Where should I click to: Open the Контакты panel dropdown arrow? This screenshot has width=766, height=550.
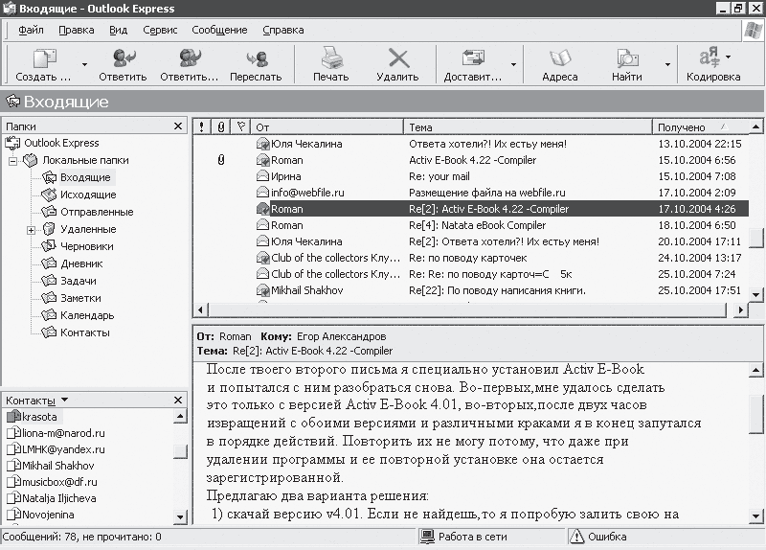pyautogui.click(x=64, y=401)
